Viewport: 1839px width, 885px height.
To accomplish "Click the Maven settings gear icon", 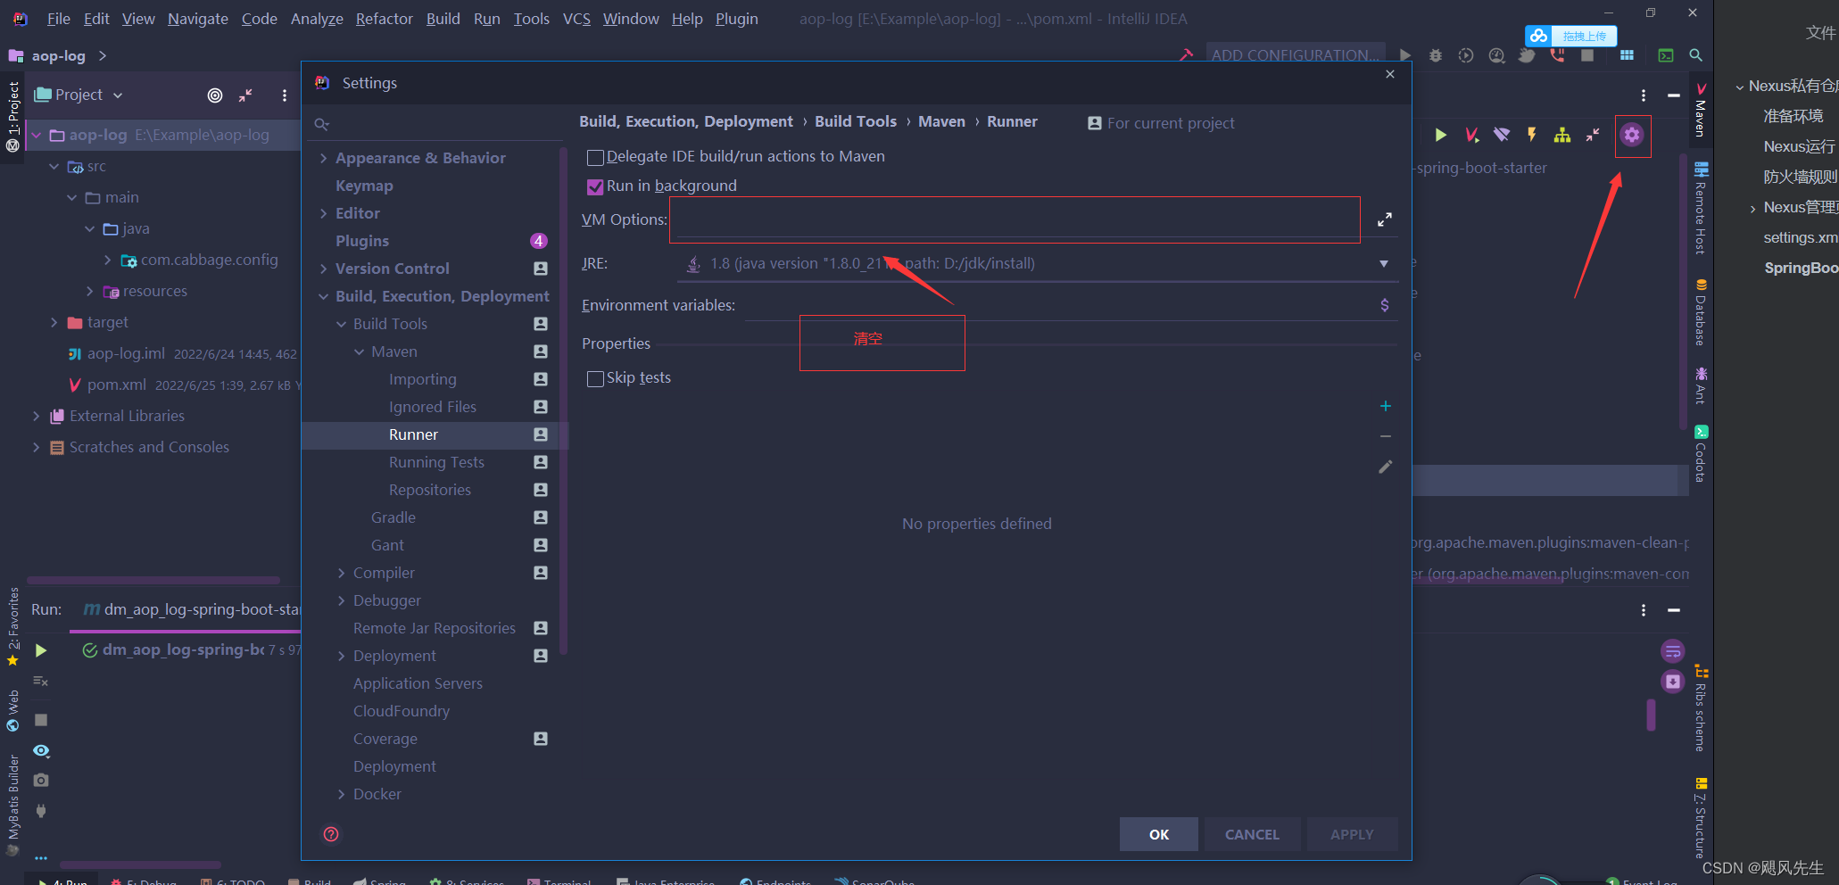I will coord(1632,135).
